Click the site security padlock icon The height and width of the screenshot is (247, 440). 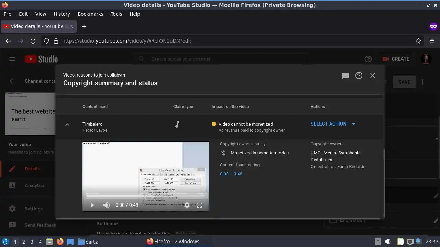point(56,41)
